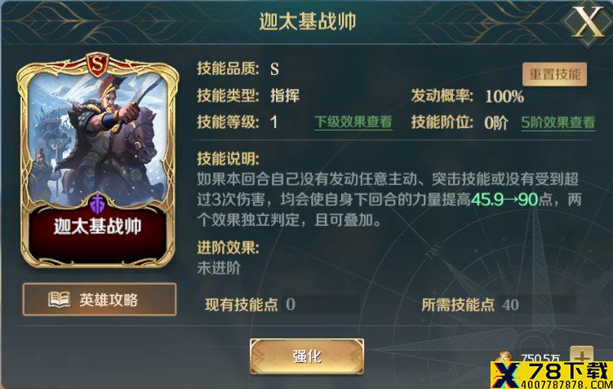
Task: Open the 下级效果查看 link
Action: [353, 122]
